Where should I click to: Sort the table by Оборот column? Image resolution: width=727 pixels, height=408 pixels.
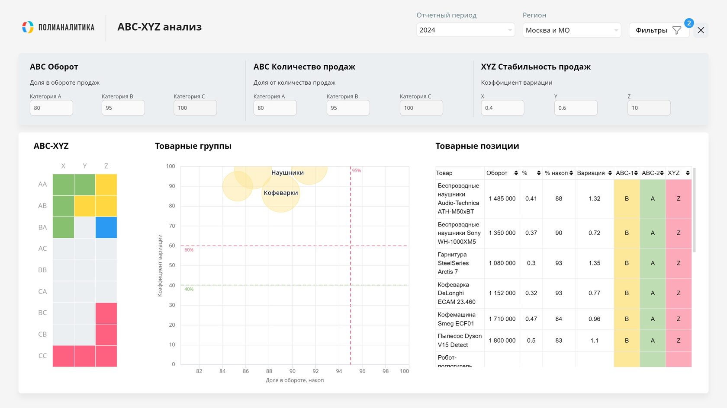[516, 172]
